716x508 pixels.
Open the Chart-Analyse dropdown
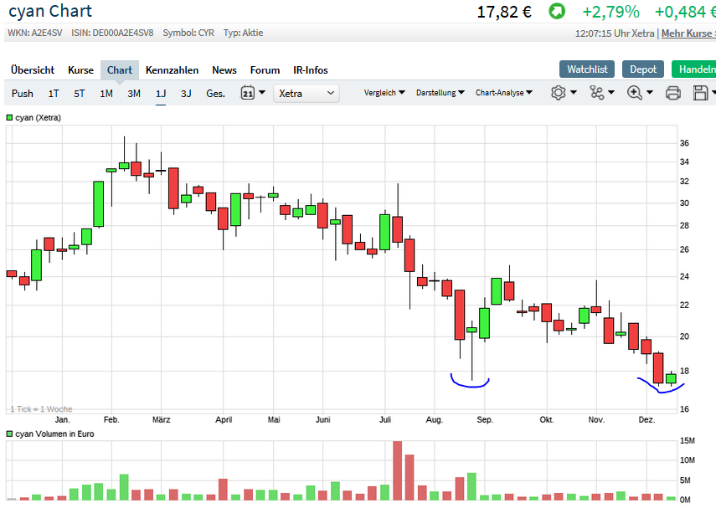(504, 93)
